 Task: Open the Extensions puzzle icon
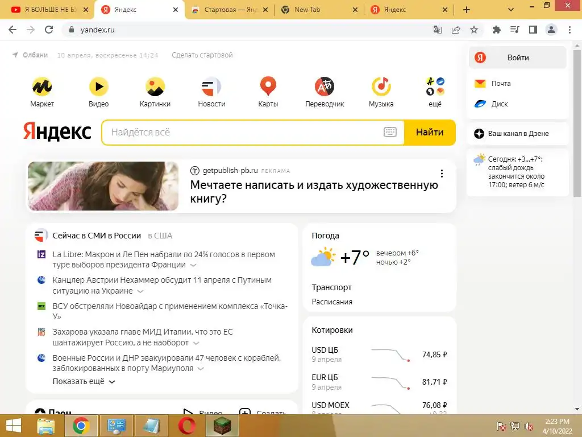pos(496,30)
